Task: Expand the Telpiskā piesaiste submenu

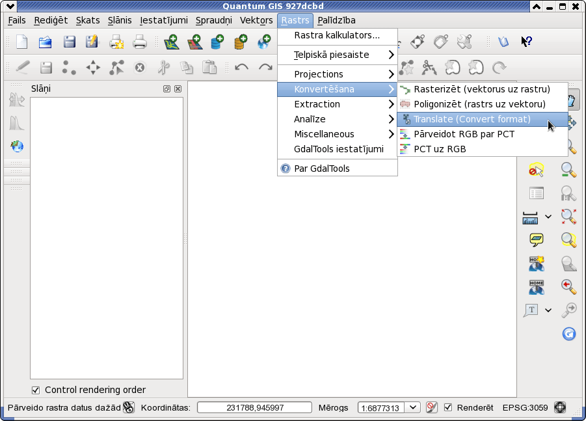Action: click(338, 55)
